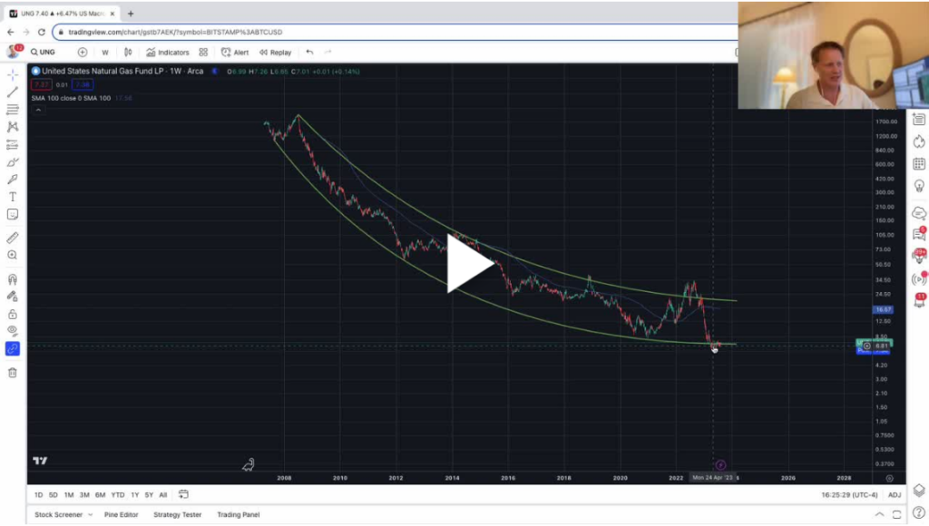Open the Trading Panel tab
929x526 pixels.
point(239,515)
